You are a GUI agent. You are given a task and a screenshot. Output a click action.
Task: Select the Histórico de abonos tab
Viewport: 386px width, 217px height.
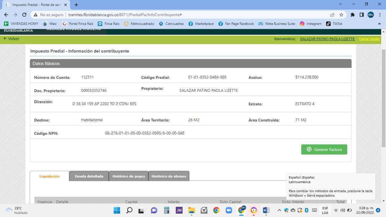[x=169, y=176]
